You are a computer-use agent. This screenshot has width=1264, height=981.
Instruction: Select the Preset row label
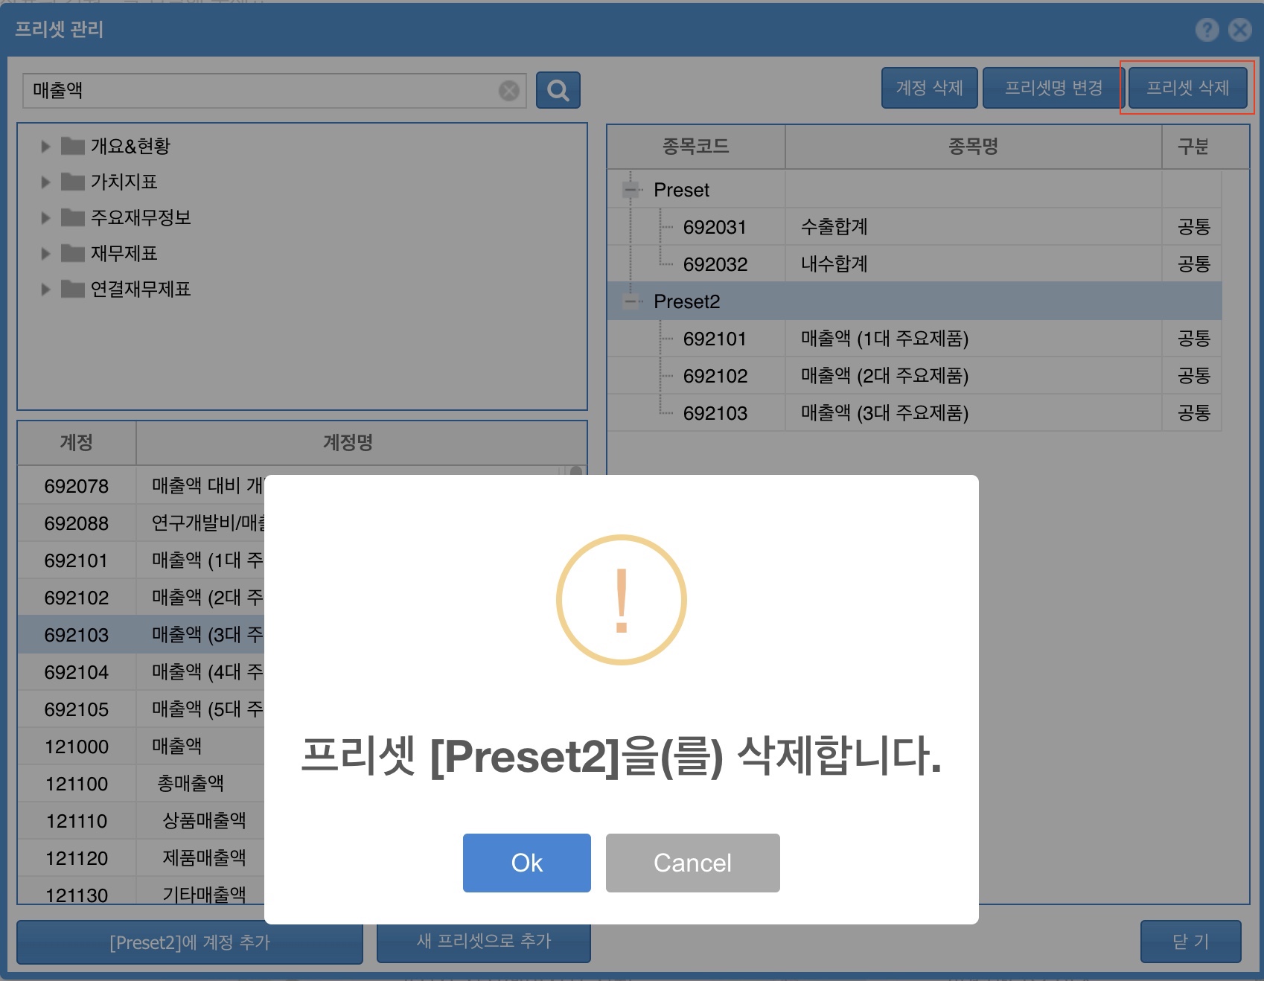tap(681, 190)
